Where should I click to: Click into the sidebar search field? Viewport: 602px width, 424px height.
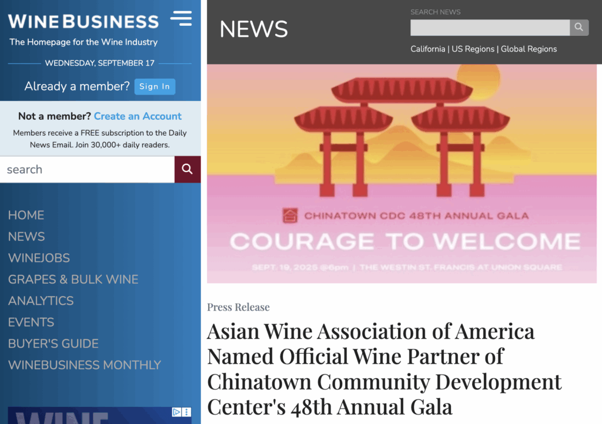(87, 169)
